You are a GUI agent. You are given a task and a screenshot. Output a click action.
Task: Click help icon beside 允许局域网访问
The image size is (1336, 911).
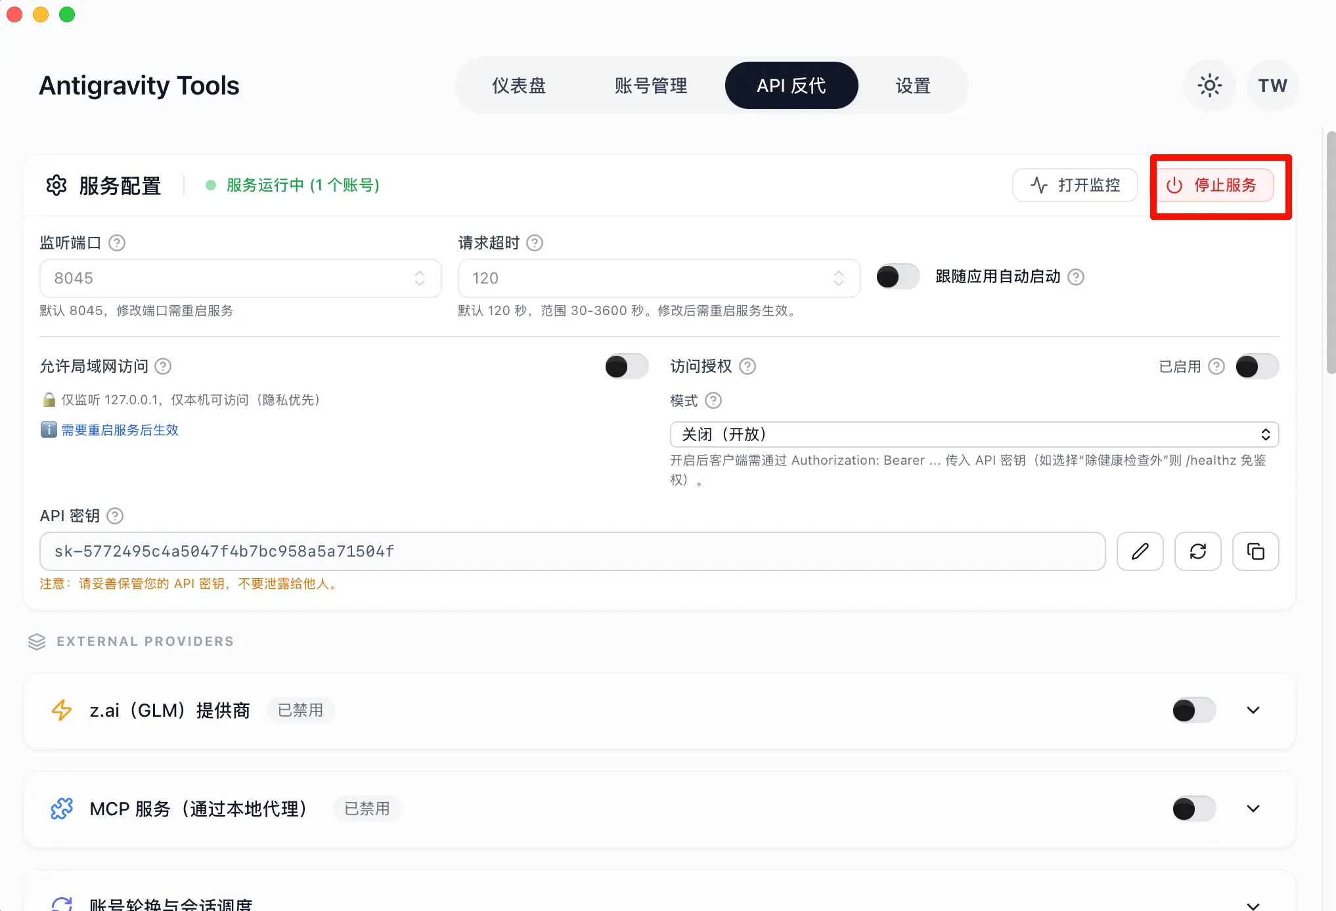click(x=163, y=366)
